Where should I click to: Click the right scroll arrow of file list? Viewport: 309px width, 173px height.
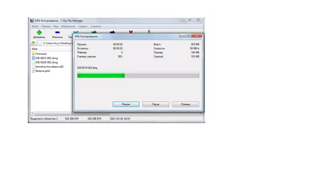point(201,113)
